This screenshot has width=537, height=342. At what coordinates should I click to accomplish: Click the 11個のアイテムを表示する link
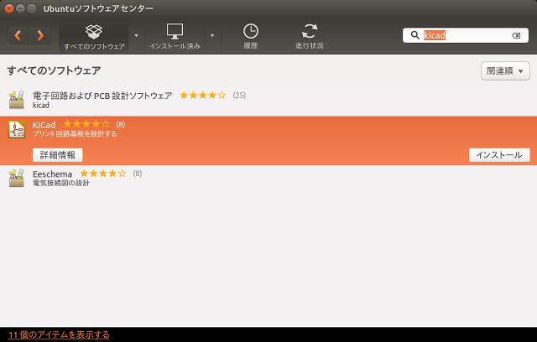(59, 334)
